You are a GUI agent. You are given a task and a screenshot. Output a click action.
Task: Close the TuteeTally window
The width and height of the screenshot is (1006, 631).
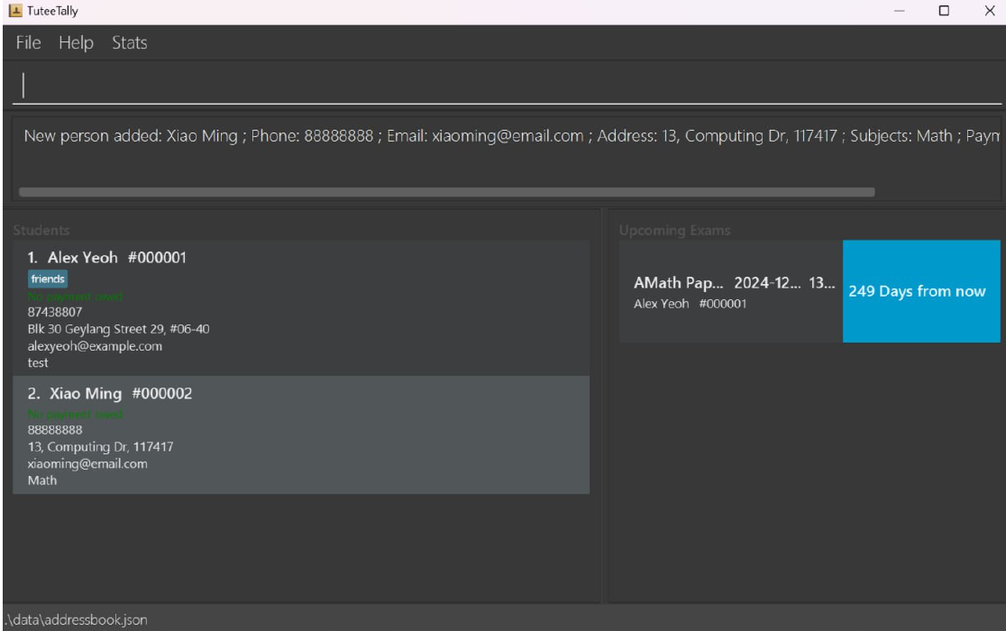tap(989, 11)
